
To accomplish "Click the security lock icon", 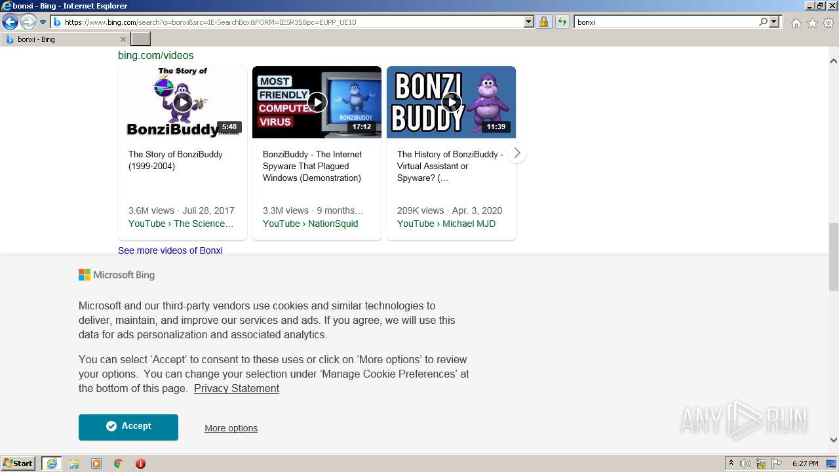I will tap(543, 22).
